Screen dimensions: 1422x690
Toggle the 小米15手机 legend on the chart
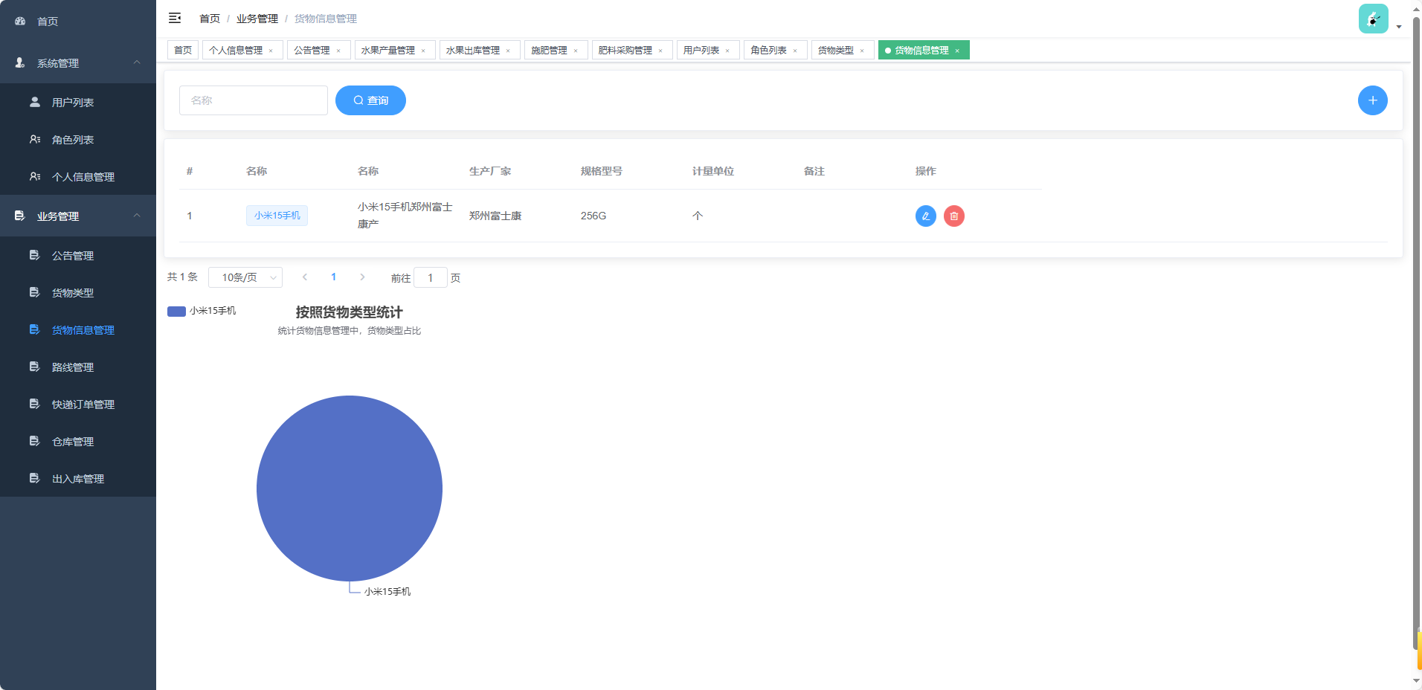pyautogui.click(x=201, y=311)
